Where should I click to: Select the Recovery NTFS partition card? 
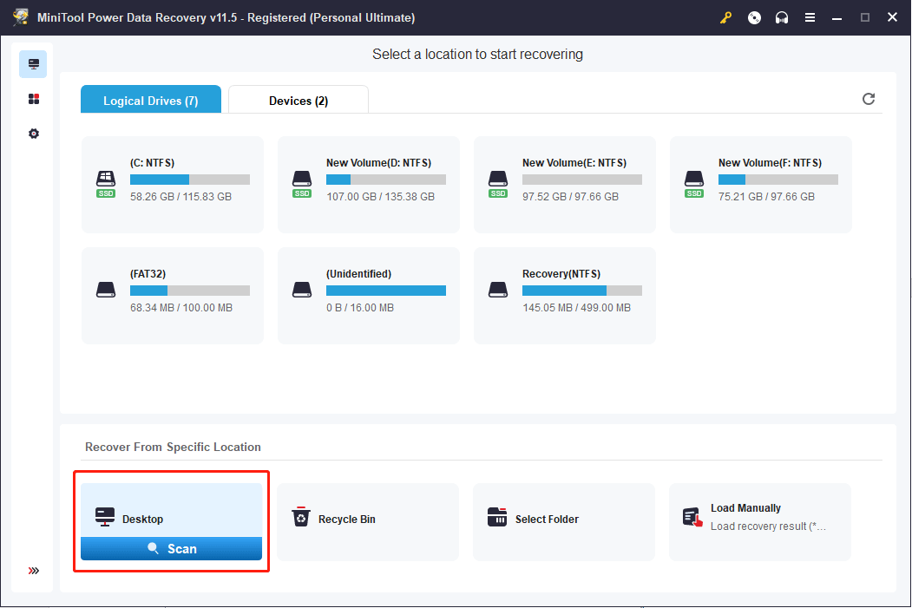tap(564, 295)
